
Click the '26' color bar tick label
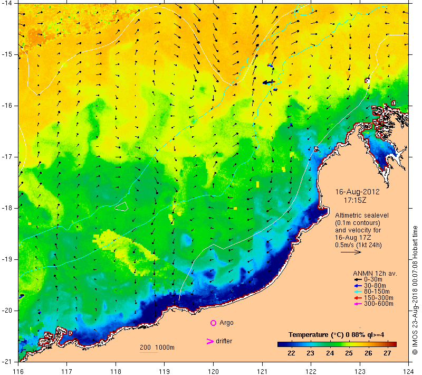tap(368, 353)
